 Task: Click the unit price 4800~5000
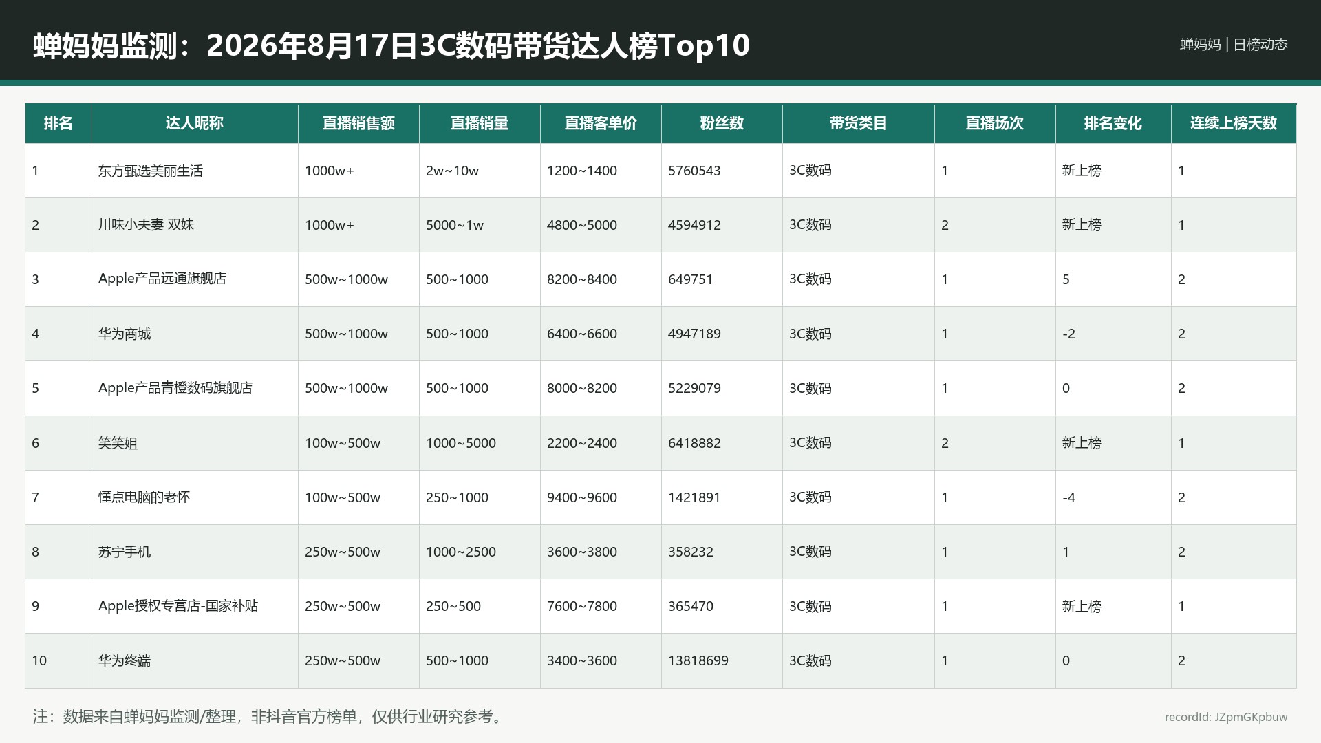click(x=582, y=225)
